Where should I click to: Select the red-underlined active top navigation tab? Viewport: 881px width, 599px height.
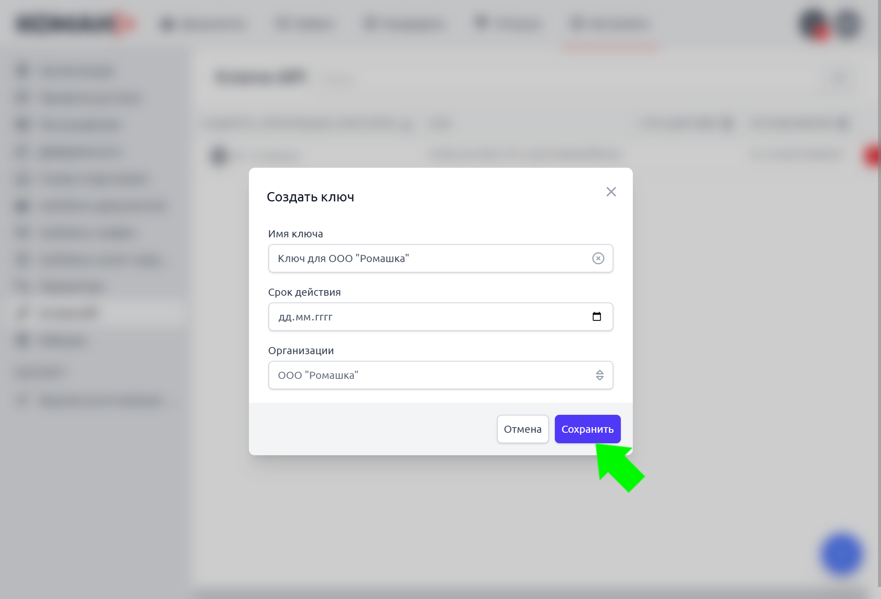610,24
